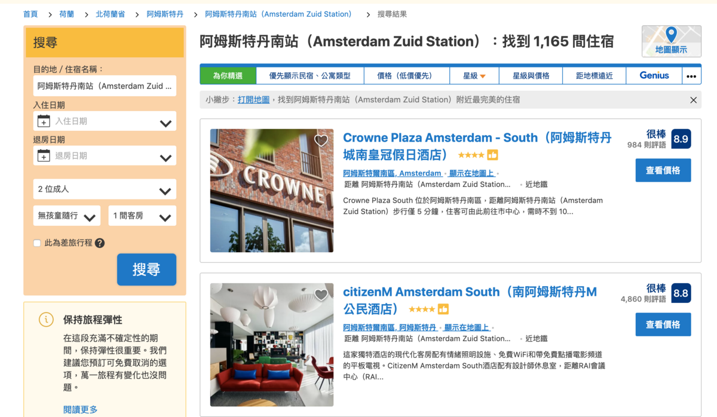The height and width of the screenshot is (417, 717).
Task: Click 阿姆斯特丹南站 breadcrumb link
Action: [x=278, y=14]
